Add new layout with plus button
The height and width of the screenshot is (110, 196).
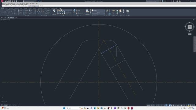tap(18, 105)
